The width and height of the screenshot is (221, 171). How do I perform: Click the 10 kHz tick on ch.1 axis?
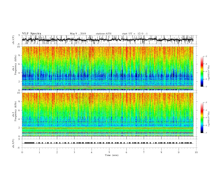[19, 47]
